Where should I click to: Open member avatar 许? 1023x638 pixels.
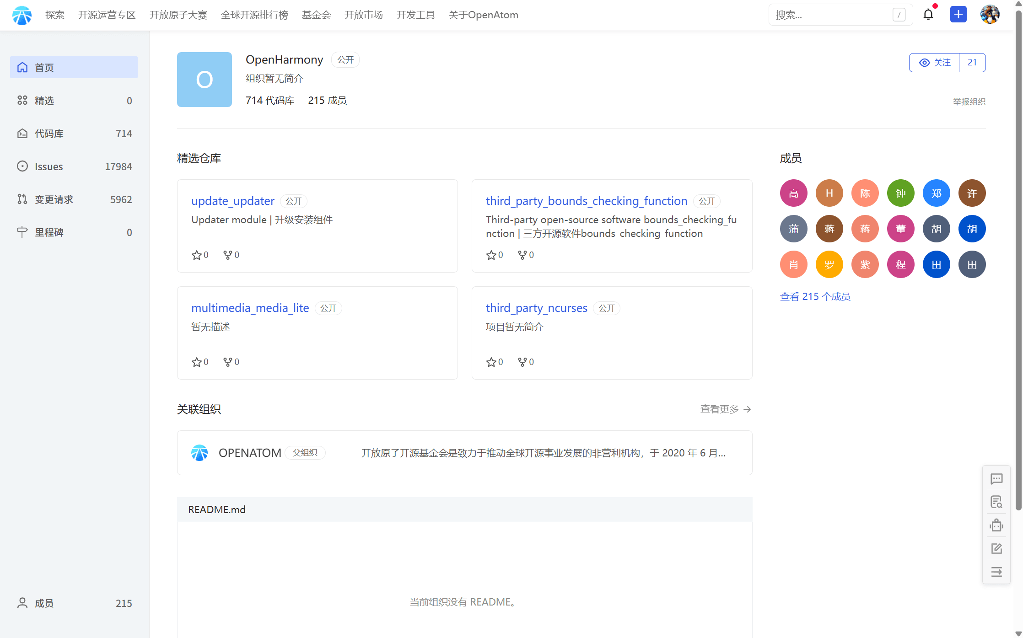[972, 193]
